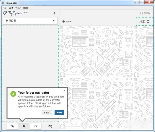Close the folder navigator tour popup
Screen dimensions: 155x132
point(65,91)
